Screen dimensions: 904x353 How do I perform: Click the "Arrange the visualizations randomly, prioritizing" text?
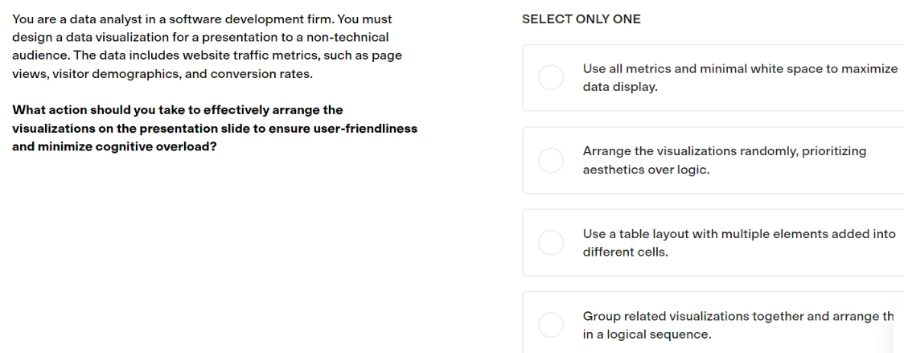(725, 152)
